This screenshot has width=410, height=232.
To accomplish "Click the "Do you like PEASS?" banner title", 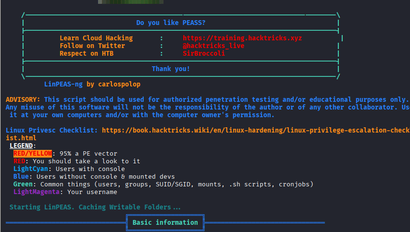I will (x=171, y=23).
